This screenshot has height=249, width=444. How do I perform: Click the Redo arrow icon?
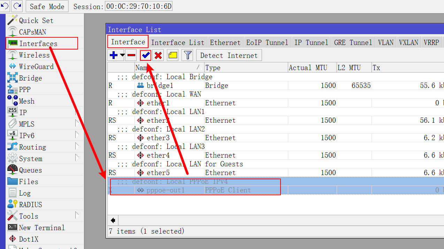(17, 6)
